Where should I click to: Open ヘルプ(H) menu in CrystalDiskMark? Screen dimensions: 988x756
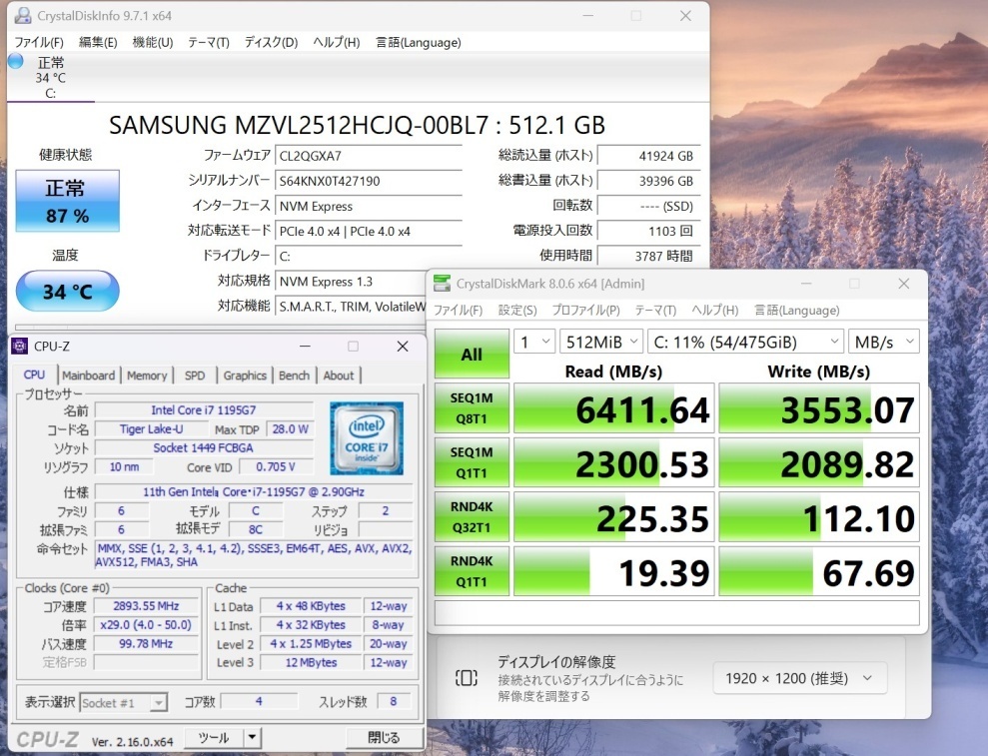pyautogui.click(x=715, y=310)
